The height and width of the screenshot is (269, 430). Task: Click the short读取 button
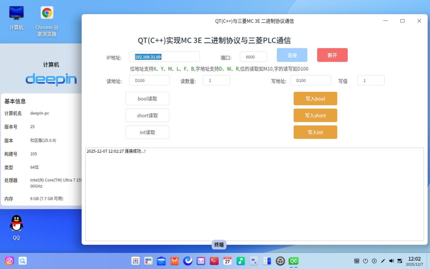[x=147, y=115]
